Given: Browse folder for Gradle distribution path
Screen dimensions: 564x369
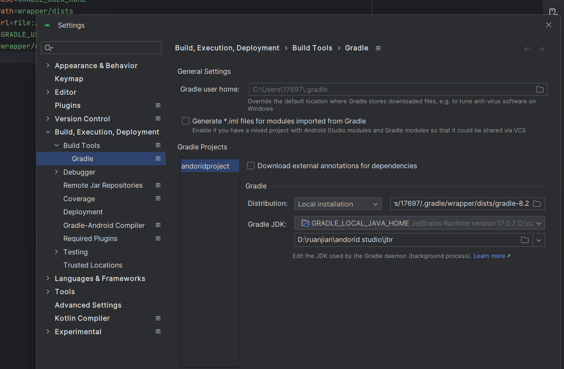Looking at the screenshot, I should point(537,204).
